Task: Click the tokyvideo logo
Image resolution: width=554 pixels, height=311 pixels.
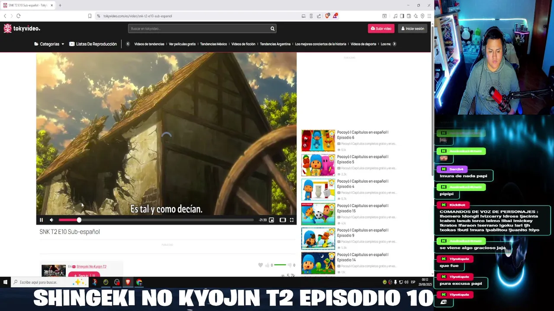Action: pos(22,29)
